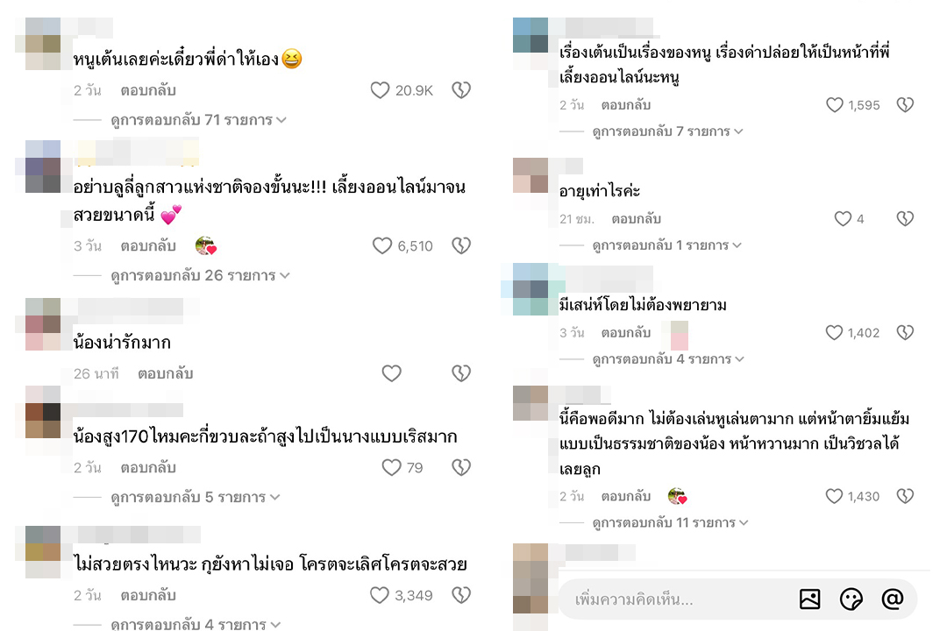947x631 pixels.
Task: Click creator-liked badge on 6,510-like comment
Action: 205,245
